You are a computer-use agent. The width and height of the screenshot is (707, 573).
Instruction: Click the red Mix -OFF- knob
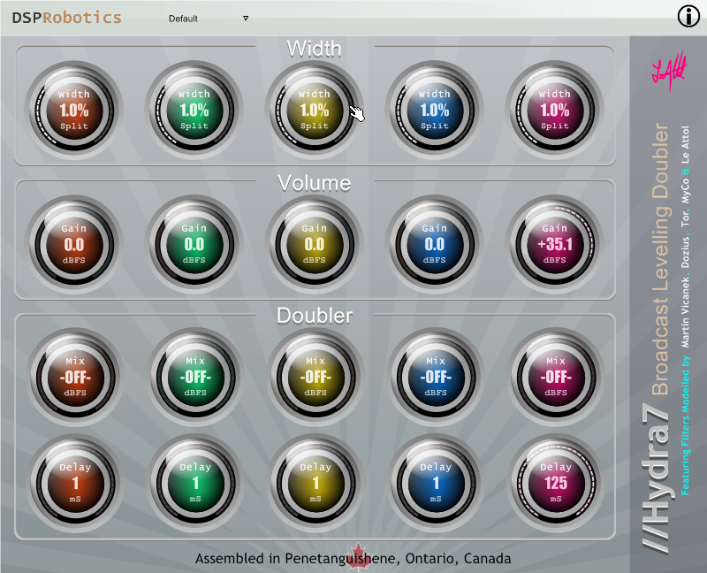(x=75, y=377)
